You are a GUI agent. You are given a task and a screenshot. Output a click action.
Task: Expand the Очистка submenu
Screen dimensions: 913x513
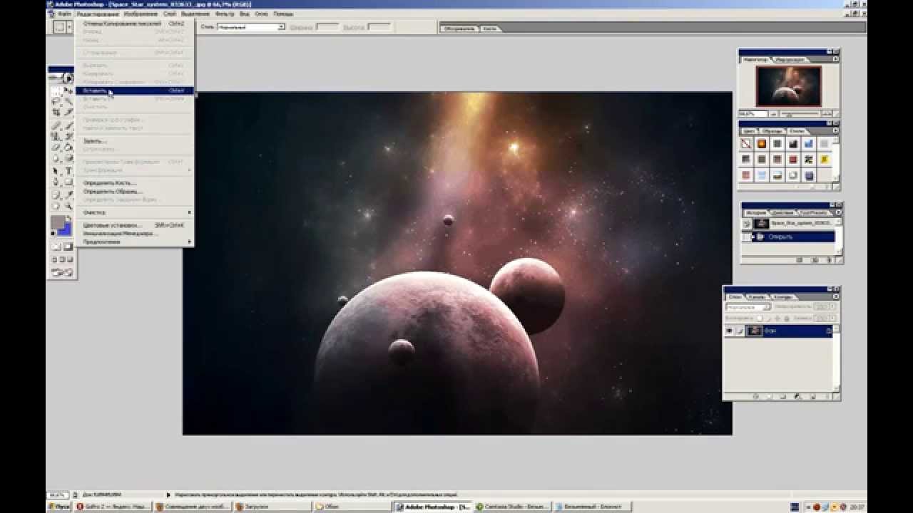(133, 212)
